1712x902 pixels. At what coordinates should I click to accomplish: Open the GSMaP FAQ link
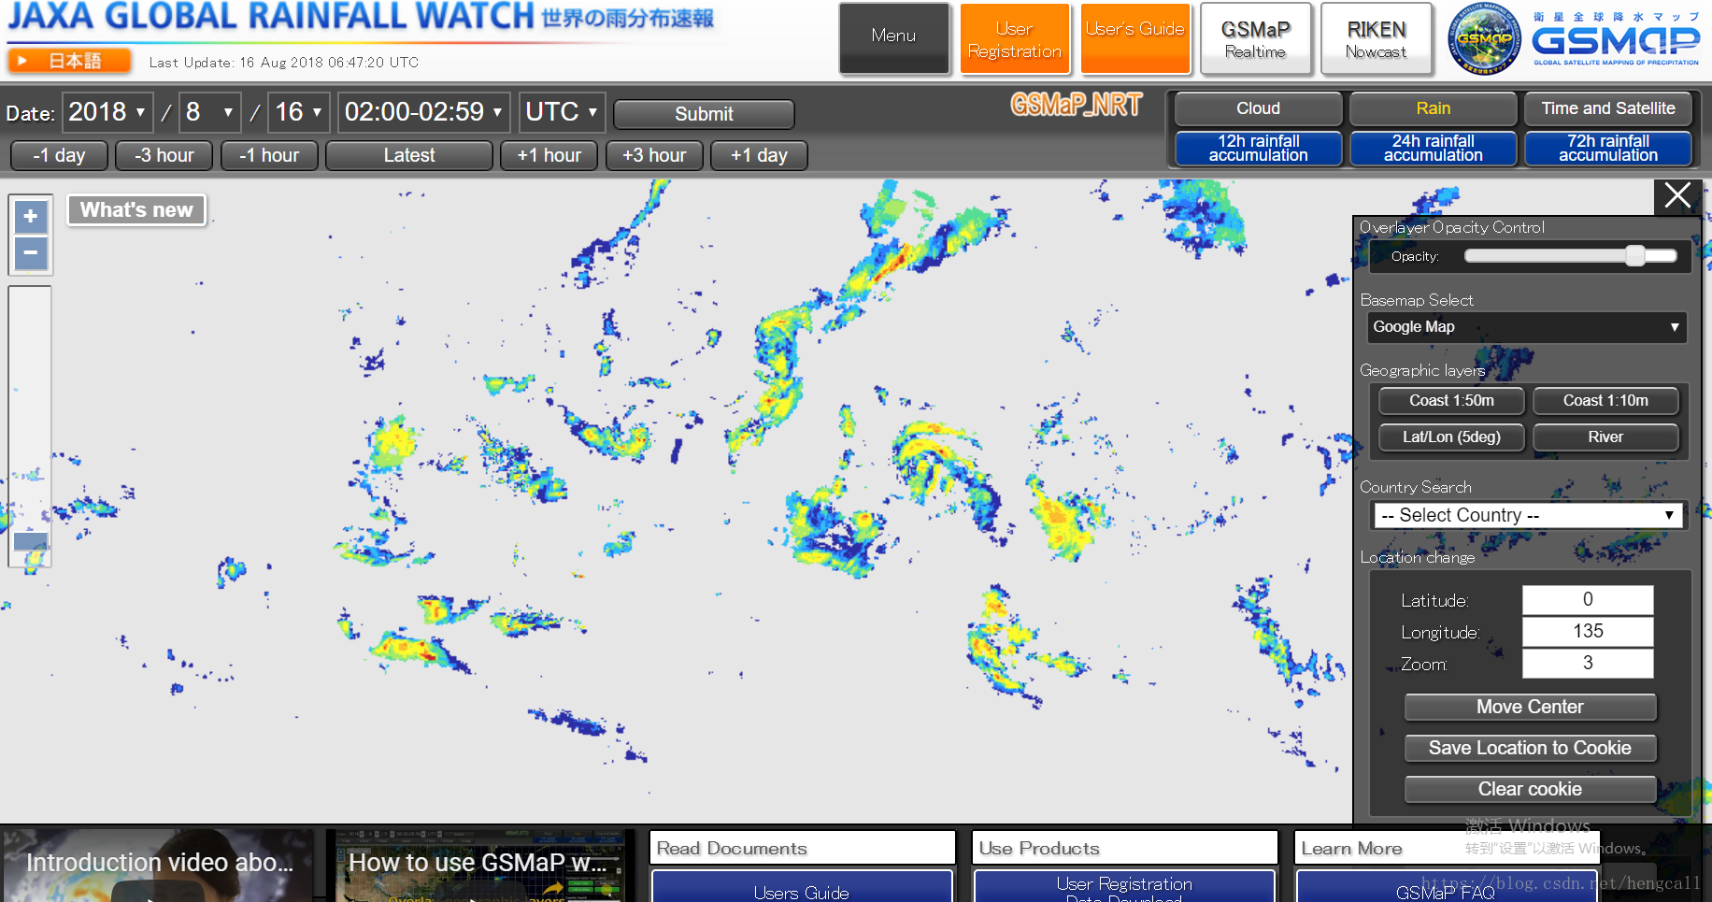point(1446,887)
